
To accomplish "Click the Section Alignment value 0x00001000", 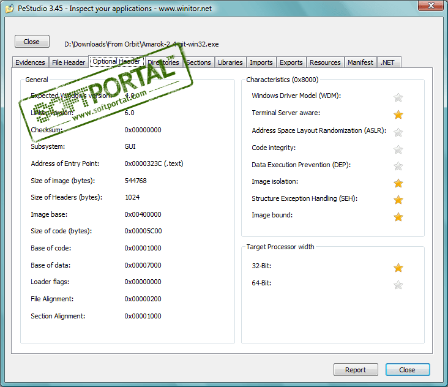I will (x=143, y=317).
